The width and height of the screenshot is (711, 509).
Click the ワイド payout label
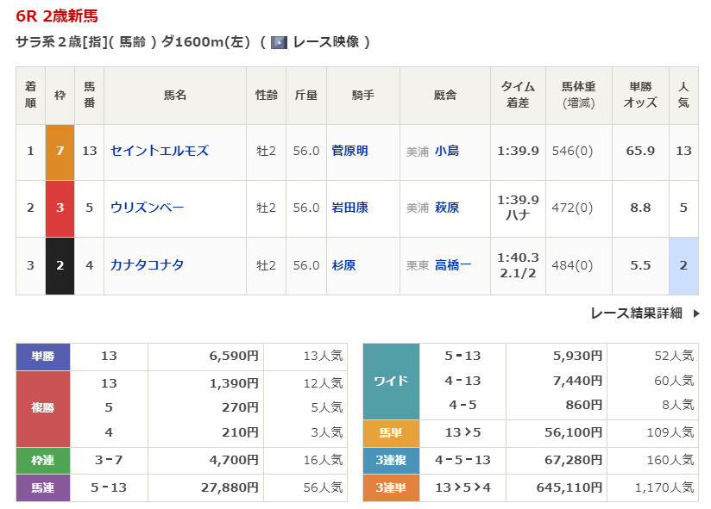[391, 381]
